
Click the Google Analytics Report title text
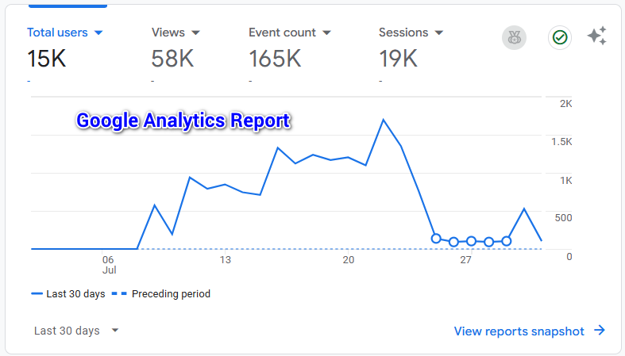point(183,121)
